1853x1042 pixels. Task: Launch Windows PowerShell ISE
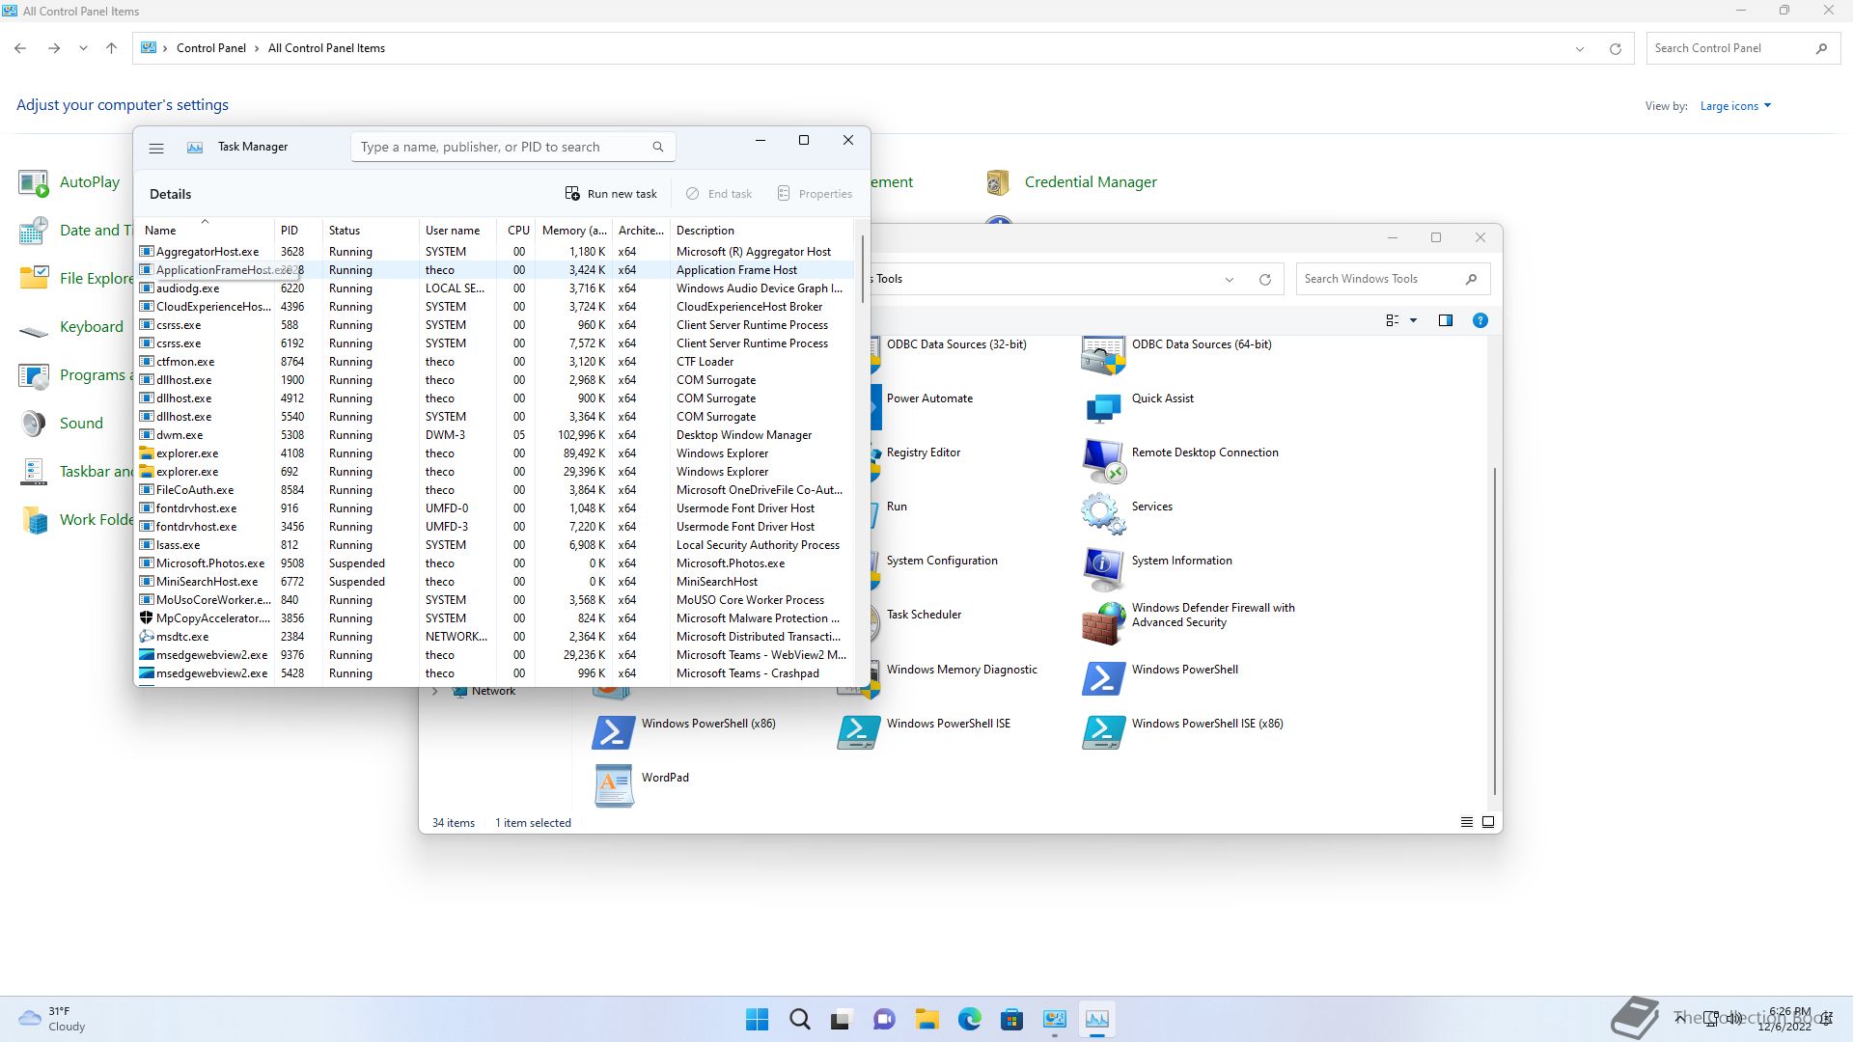[x=924, y=732]
